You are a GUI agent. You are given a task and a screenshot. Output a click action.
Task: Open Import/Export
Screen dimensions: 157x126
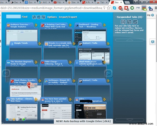pyautogui.click(x=68, y=17)
